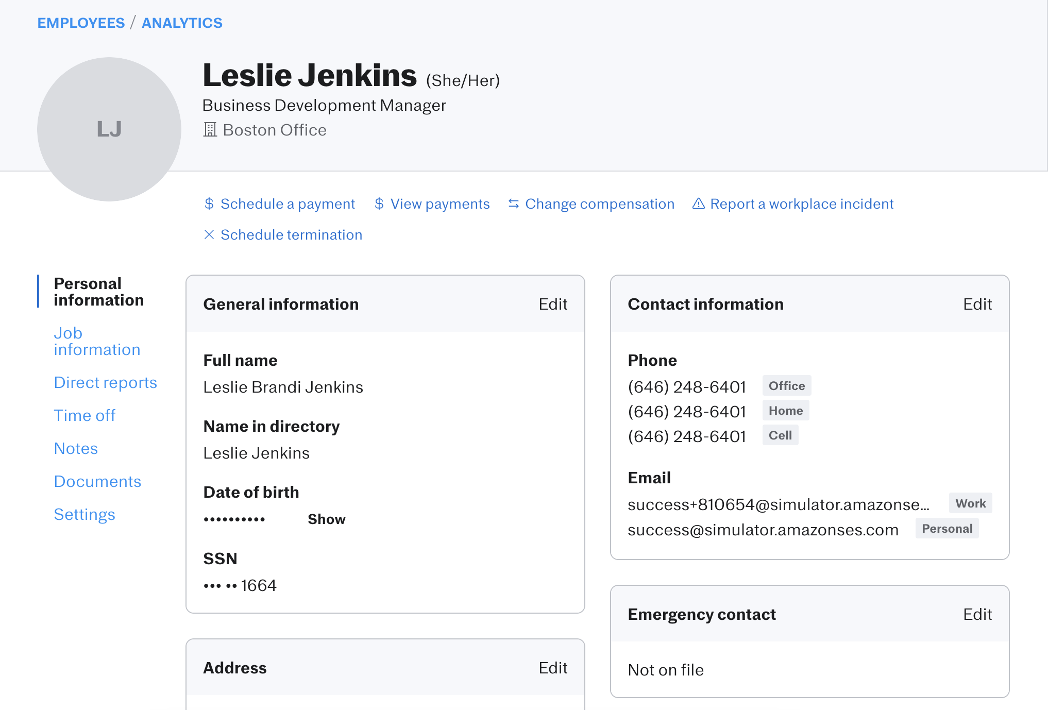Open the Documents section
The width and height of the screenshot is (1048, 710).
pos(97,481)
